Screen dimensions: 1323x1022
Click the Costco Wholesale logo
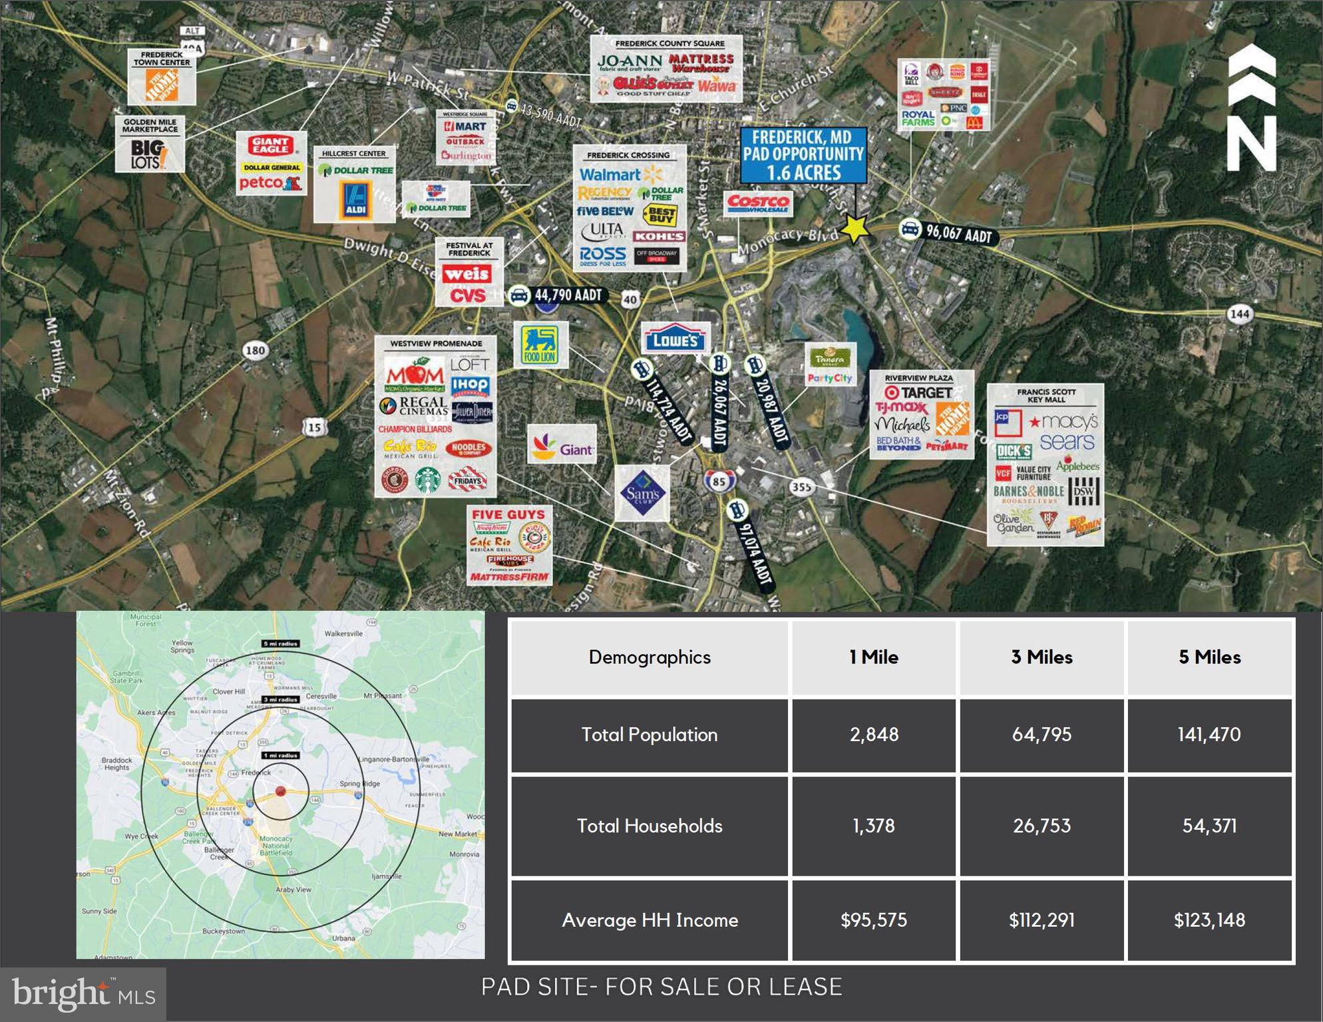pos(758,204)
